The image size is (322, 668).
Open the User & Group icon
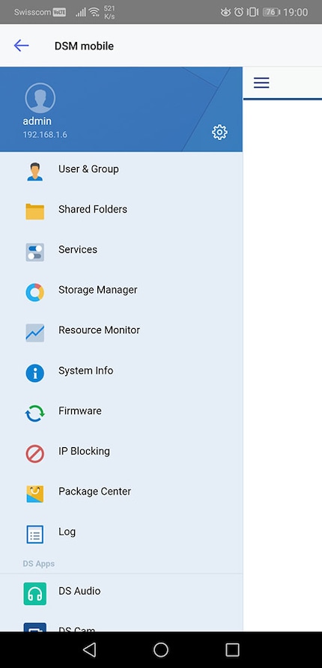35,171
